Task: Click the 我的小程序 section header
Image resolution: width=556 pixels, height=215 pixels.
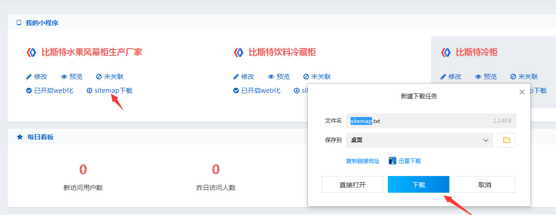Action: pos(42,23)
